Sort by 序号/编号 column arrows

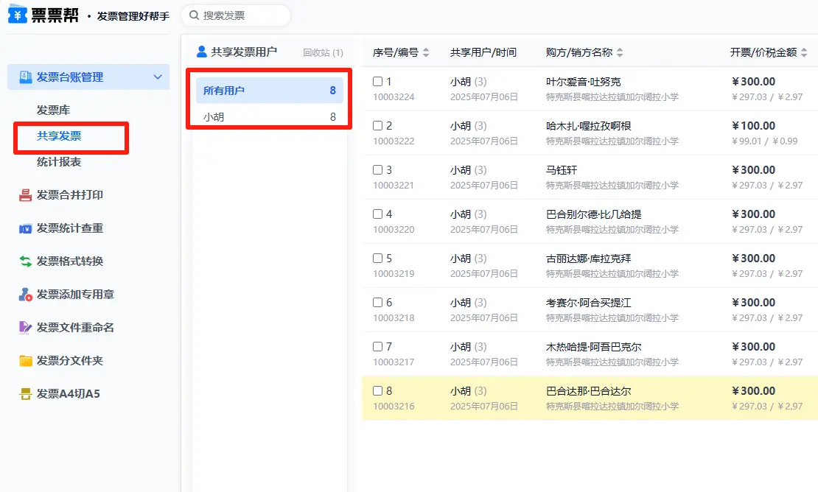(426, 52)
